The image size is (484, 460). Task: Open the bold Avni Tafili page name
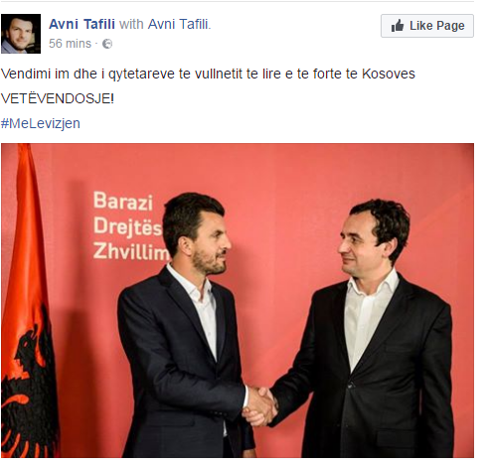coord(81,24)
